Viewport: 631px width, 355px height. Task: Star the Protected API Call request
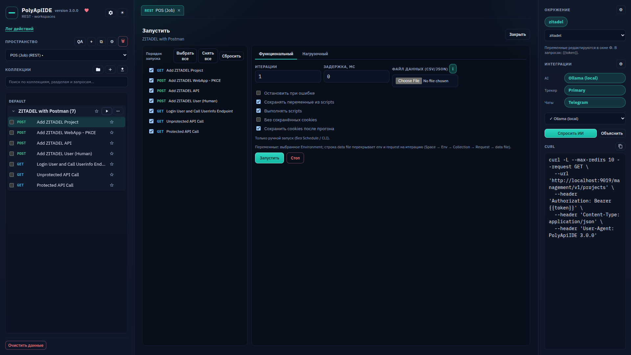(x=112, y=185)
